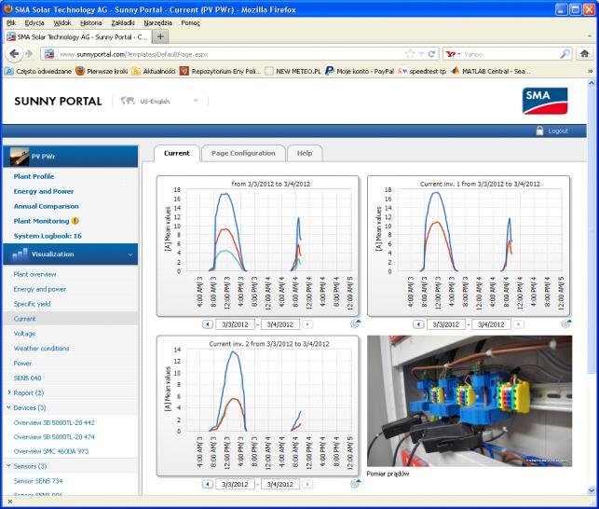Go to home page via the house icon
Image resolution: width=599 pixels, height=509 pixels.
pyautogui.click(x=584, y=54)
